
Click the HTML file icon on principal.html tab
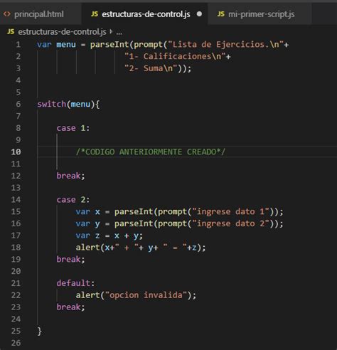click(7, 14)
